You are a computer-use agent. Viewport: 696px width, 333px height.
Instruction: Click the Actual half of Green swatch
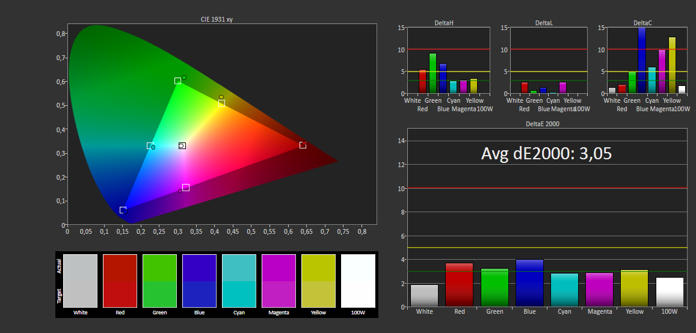(159, 267)
